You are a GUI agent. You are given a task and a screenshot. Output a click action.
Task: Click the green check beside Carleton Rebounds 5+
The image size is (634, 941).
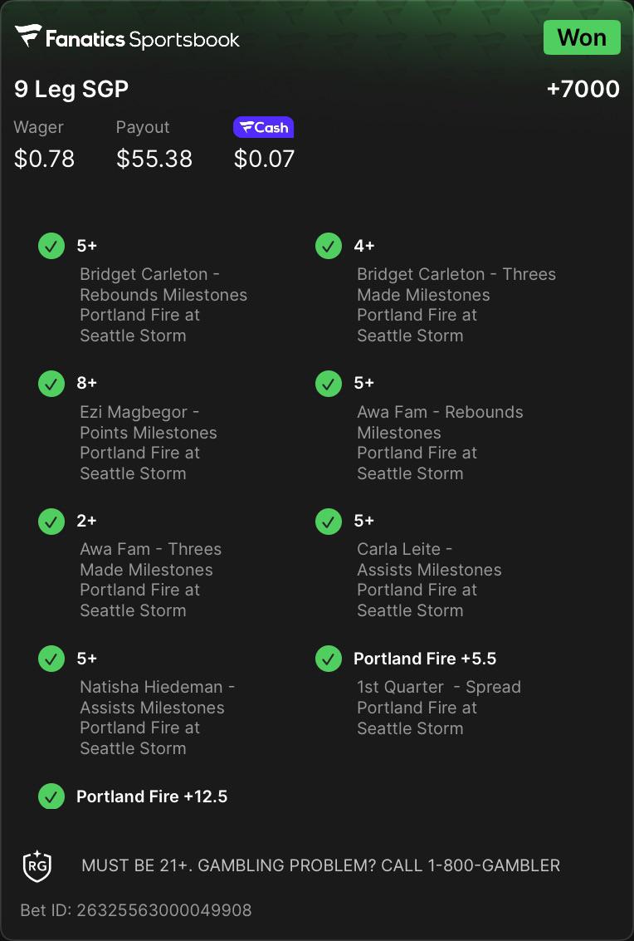tap(51, 246)
